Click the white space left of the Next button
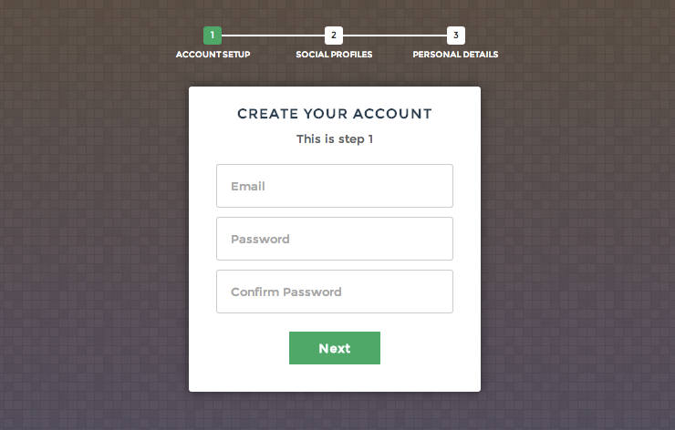Screen dimensions: 675x430 coord(239,348)
